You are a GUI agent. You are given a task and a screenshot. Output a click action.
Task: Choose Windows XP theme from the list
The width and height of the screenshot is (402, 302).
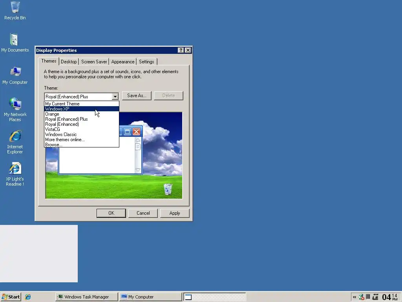(82, 109)
